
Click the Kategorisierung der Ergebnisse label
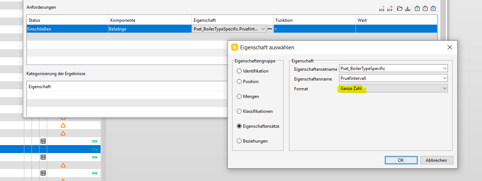pyautogui.click(x=56, y=74)
